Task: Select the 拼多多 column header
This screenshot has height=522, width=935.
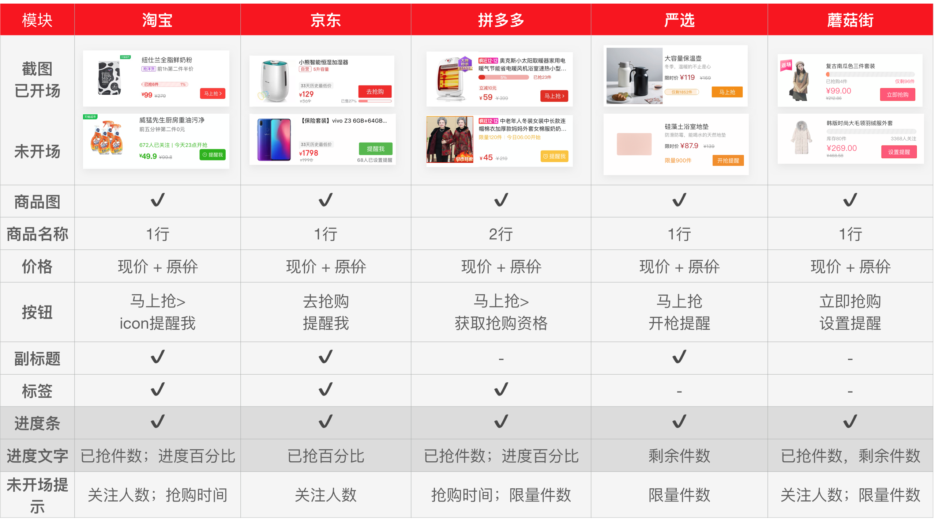Action: (x=501, y=20)
